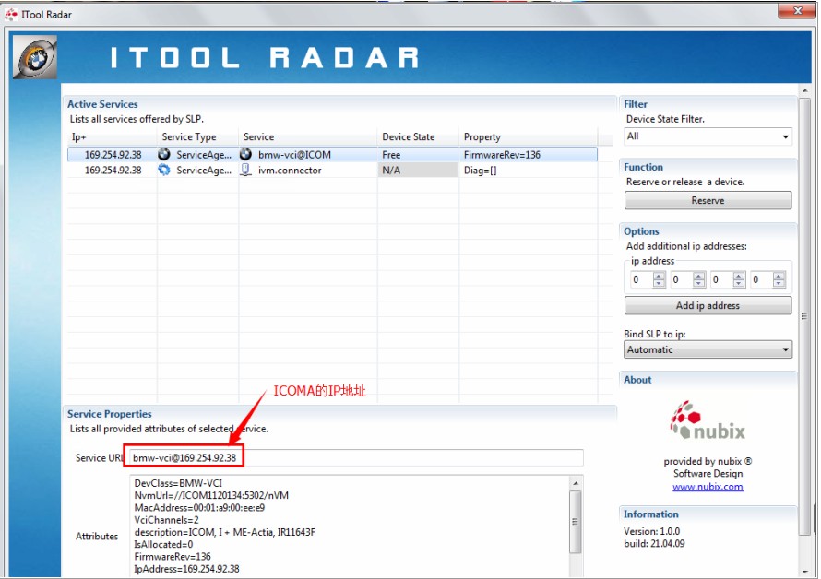Decrease the fourth ip address octet
The image size is (821, 579).
coord(779,283)
